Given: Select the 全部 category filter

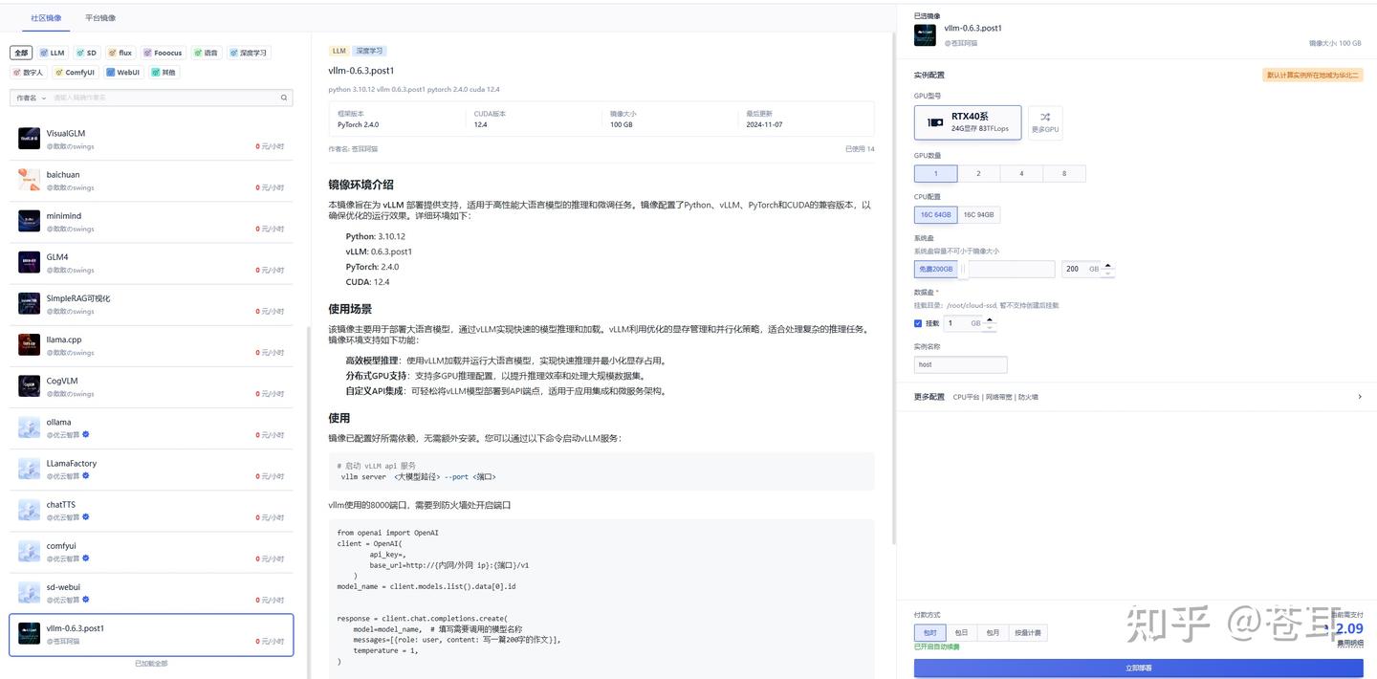Looking at the screenshot, I should (21, 53).
